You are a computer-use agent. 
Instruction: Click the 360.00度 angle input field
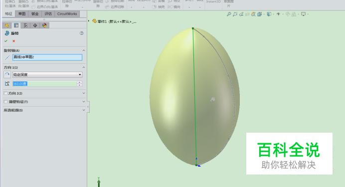(x=44, y=84)
